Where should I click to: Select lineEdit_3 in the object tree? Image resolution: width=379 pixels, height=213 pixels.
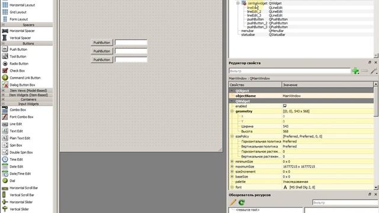(254, 15)
